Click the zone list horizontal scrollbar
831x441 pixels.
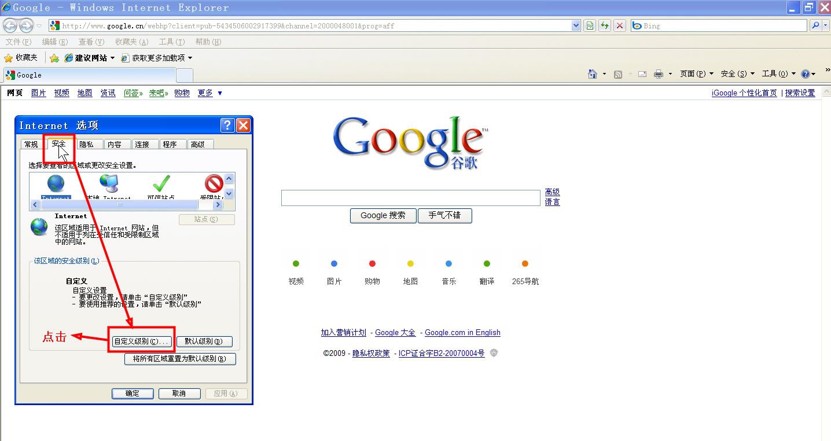tap(127, 205)
